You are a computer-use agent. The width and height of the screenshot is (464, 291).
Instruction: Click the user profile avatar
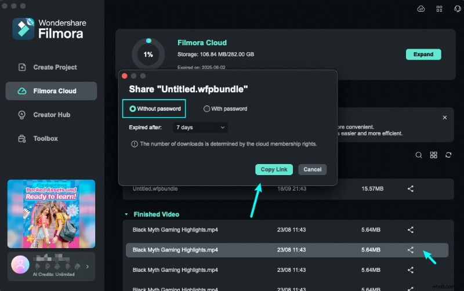pyautogui.click(x=20, y=266)
